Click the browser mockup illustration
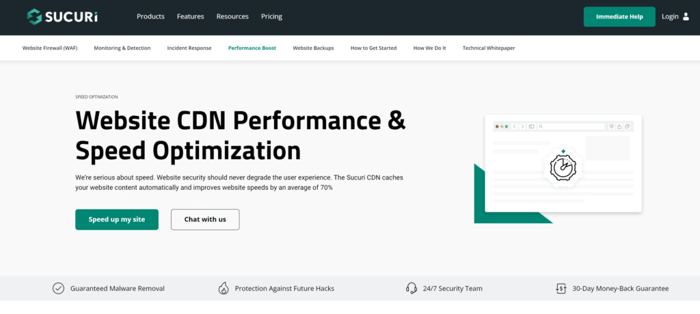 558,169
